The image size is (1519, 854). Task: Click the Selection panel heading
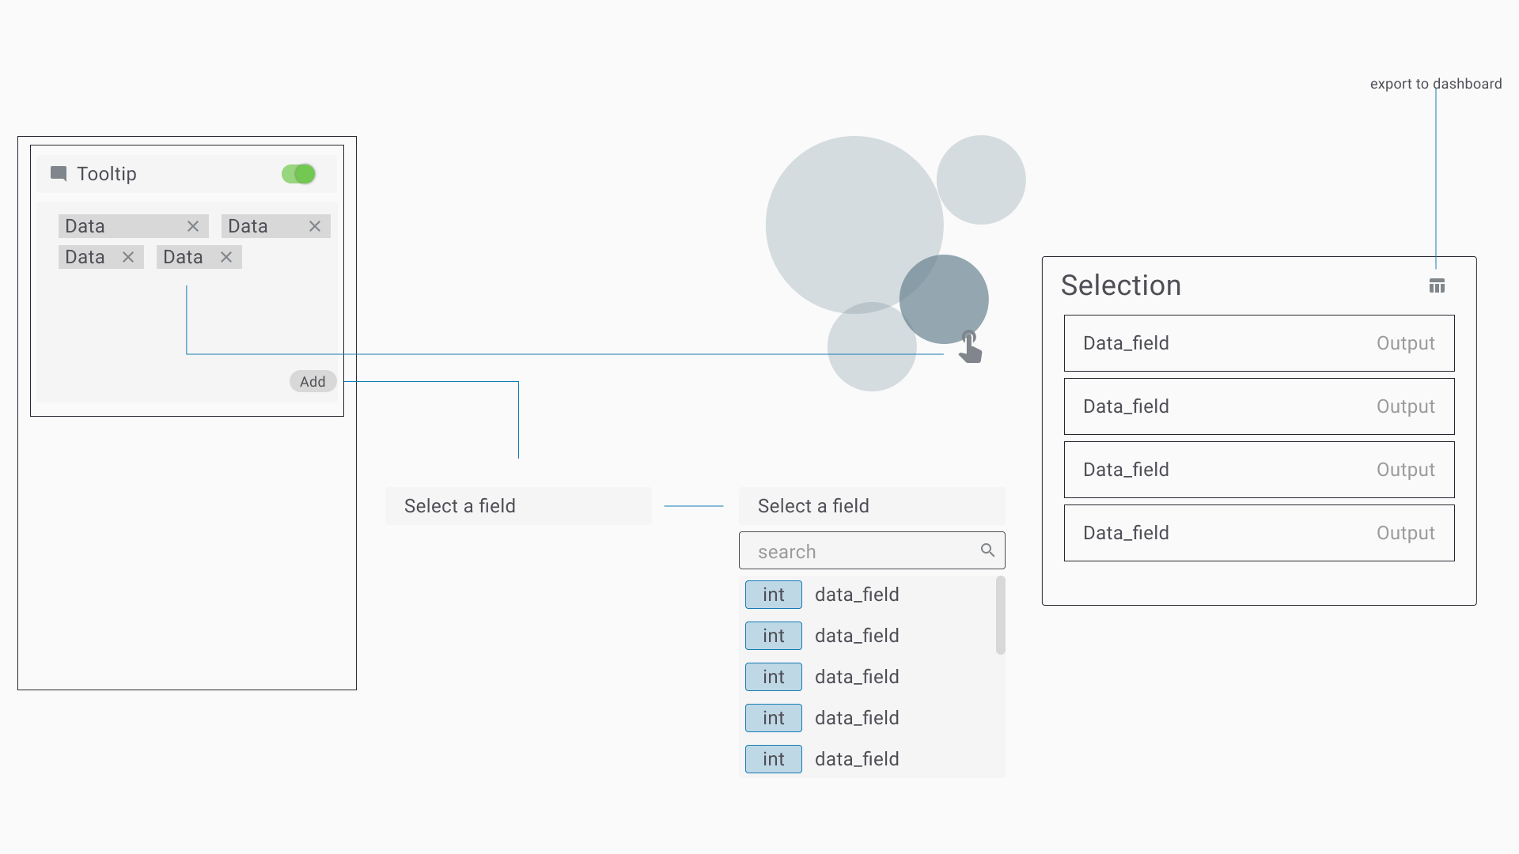[x=1120, y=285]
